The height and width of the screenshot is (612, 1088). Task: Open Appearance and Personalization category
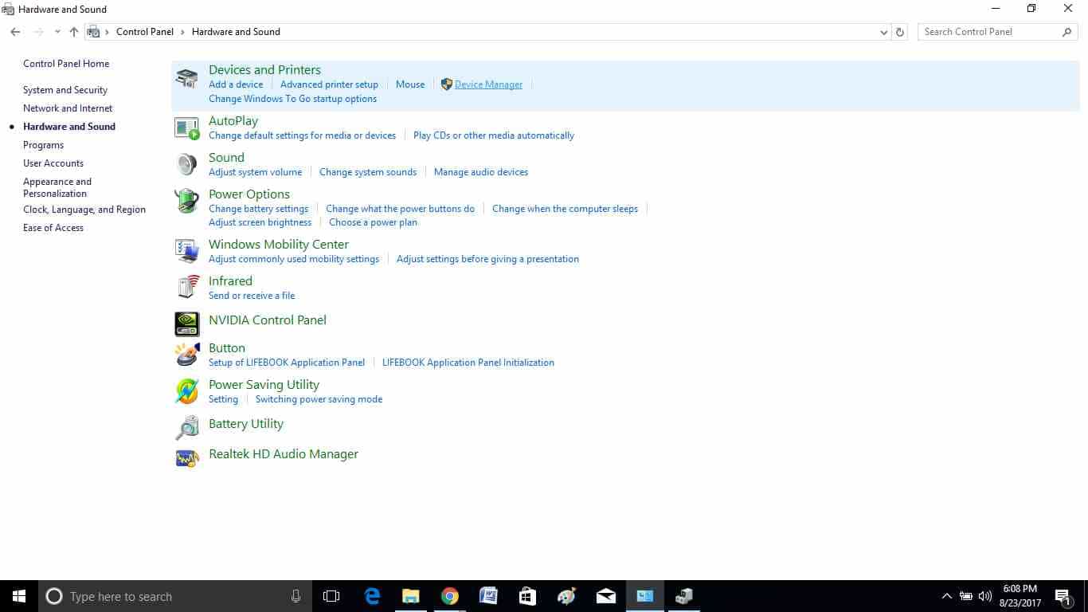click(x=57, y=187)
